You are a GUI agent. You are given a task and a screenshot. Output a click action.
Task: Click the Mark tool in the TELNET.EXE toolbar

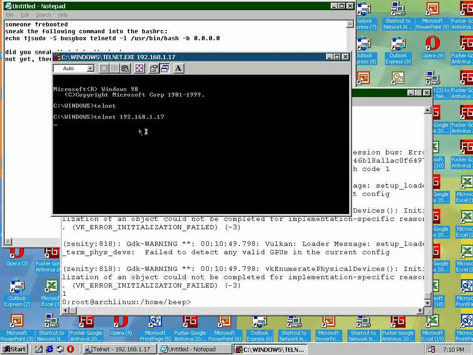point(104,68)
